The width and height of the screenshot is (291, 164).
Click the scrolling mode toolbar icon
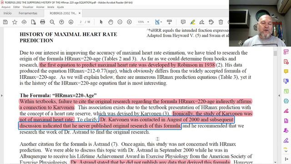click(169, 22)
